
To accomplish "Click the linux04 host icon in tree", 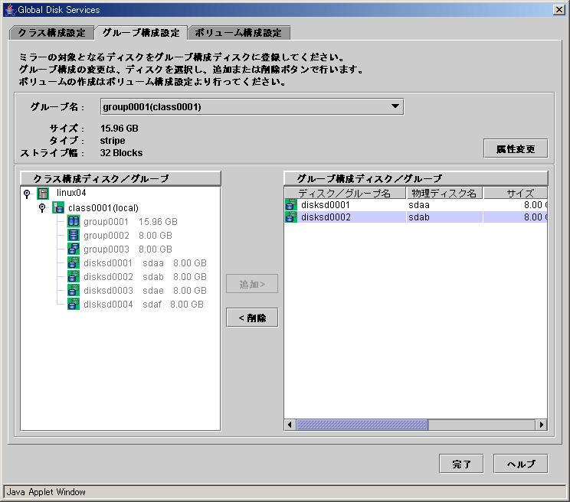I will pyautogui.click(x=43, y=194).
